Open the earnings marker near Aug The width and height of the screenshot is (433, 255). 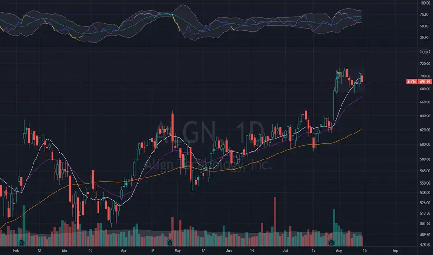point(331,242)
